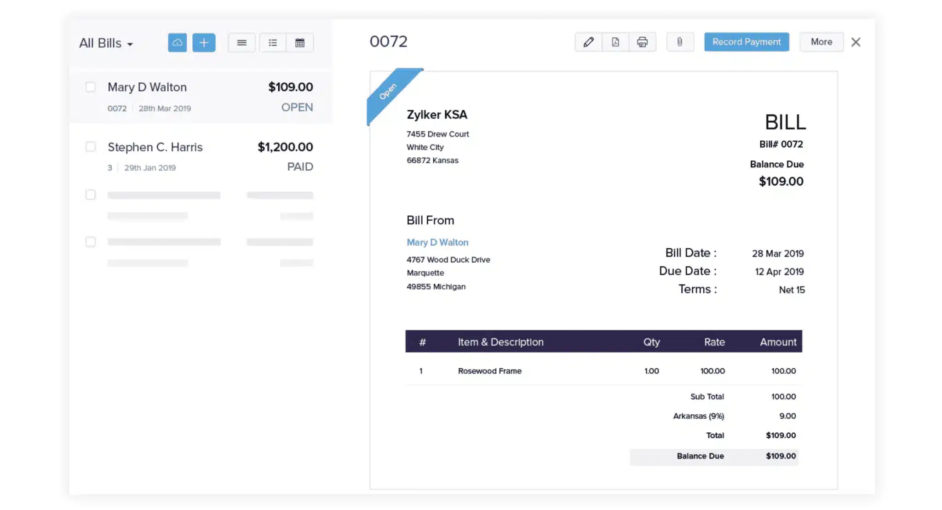Switch to the bulleted list view
This screenshot has height=510, width=942.
pyautogui.click(x=273, y=43)
